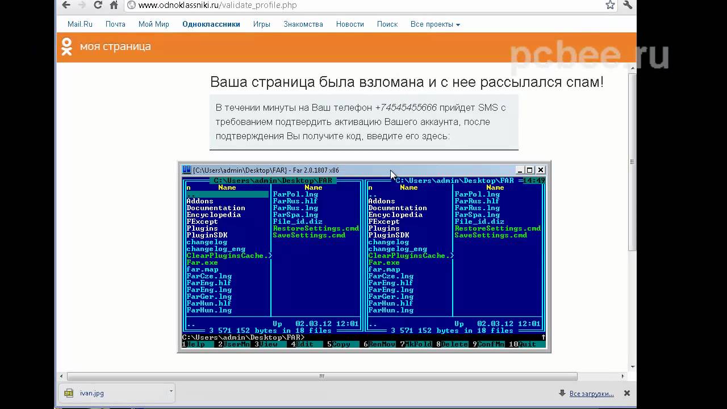Click the Far window title bar icon
The image size is (727, 409).
(186, 170)
